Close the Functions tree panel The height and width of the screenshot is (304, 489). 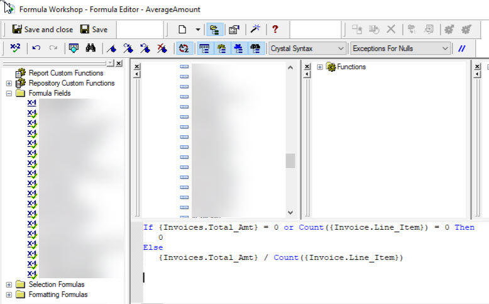coord(307,67)
